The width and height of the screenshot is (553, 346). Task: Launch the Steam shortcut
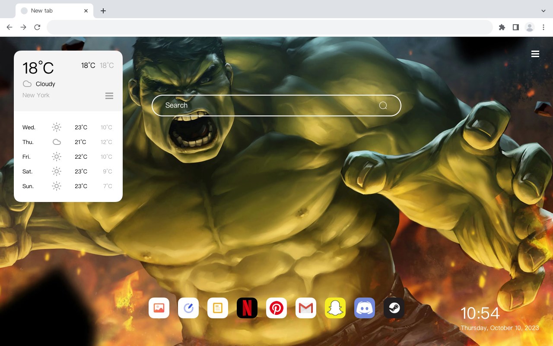(x=394, y=308)
